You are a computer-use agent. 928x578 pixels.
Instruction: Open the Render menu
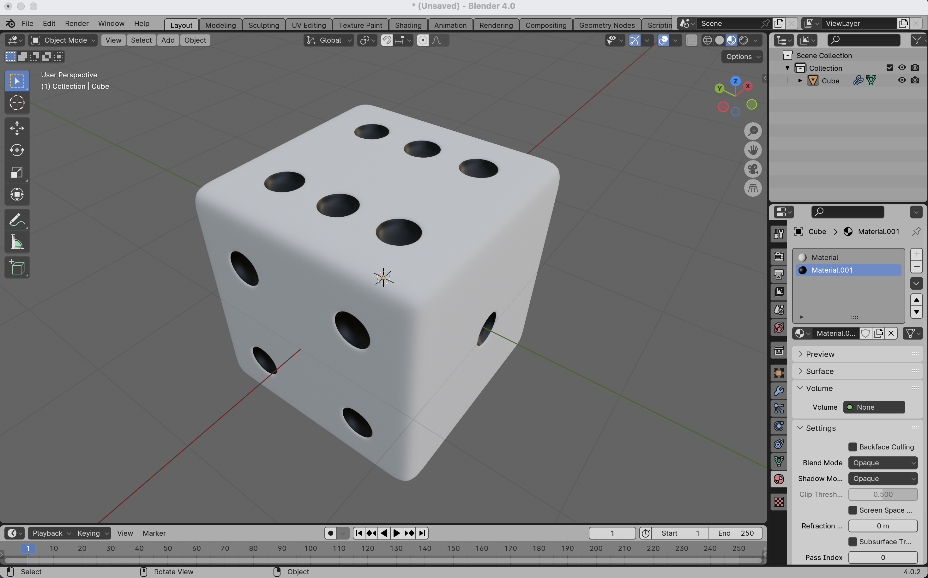tap(76, 23)
